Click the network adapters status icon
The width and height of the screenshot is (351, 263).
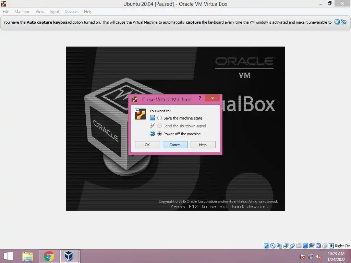click(286, 246)
